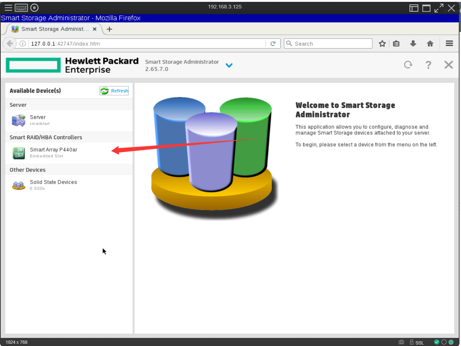461x346 pixels.
Task: Click the 'Other Devices' section header
Action: click(x=28, y=170)
